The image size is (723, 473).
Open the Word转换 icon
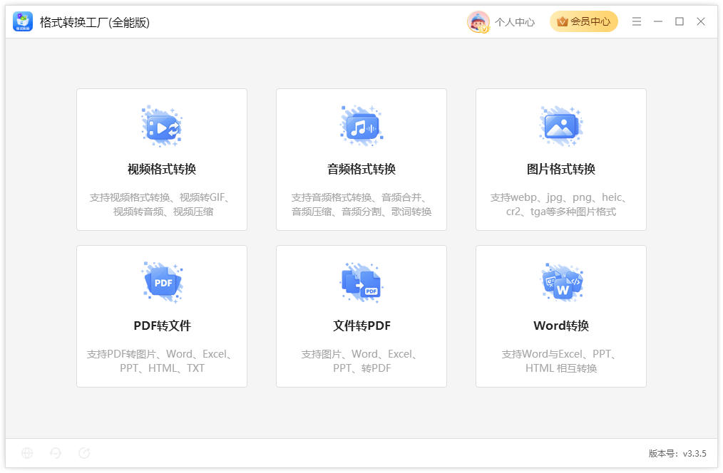click(561, 282)
